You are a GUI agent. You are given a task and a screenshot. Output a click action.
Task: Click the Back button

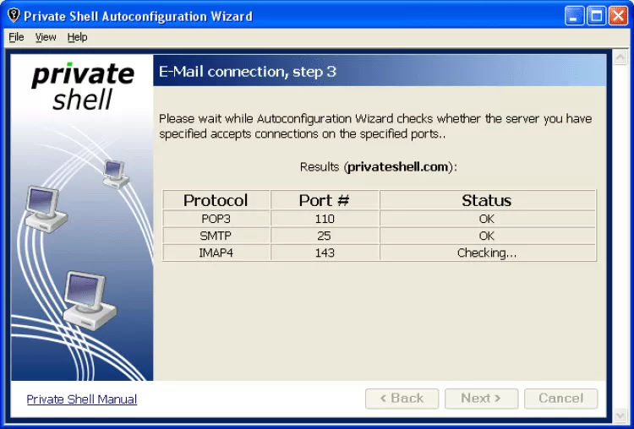pos(402,399)
